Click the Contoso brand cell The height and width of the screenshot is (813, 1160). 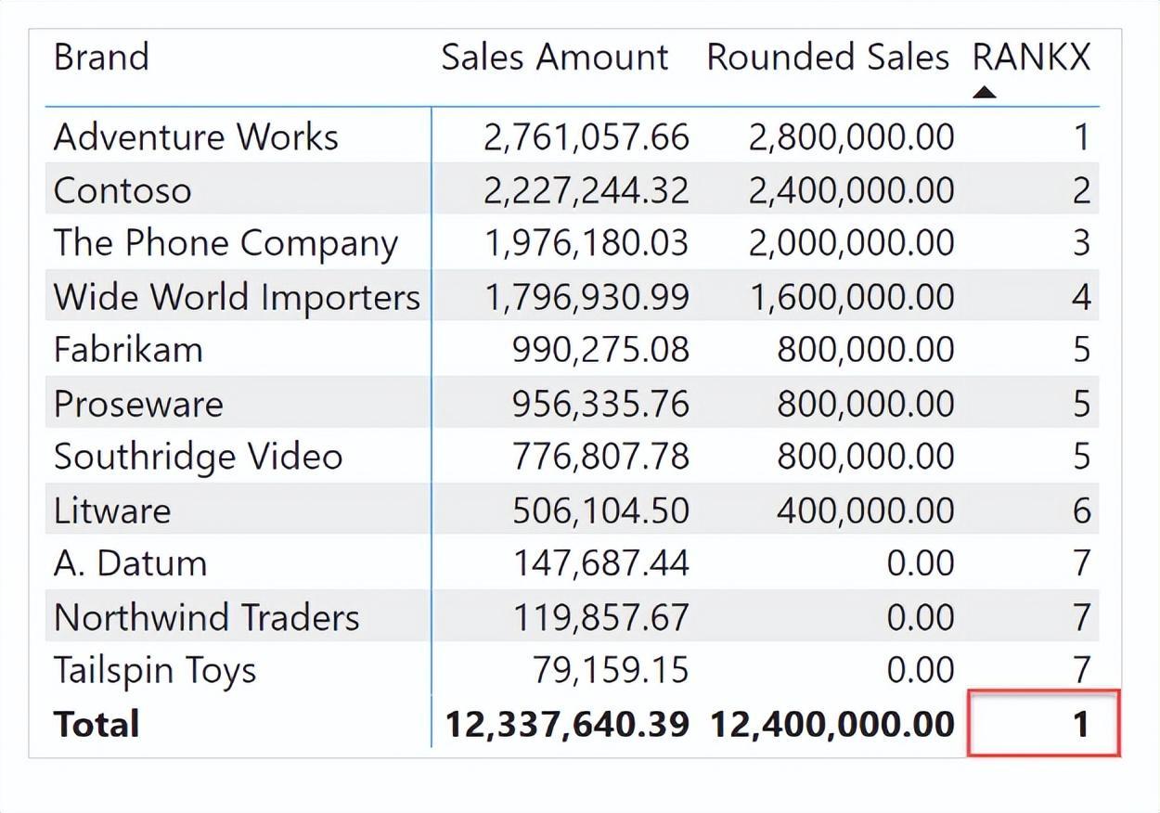(122, 190)
